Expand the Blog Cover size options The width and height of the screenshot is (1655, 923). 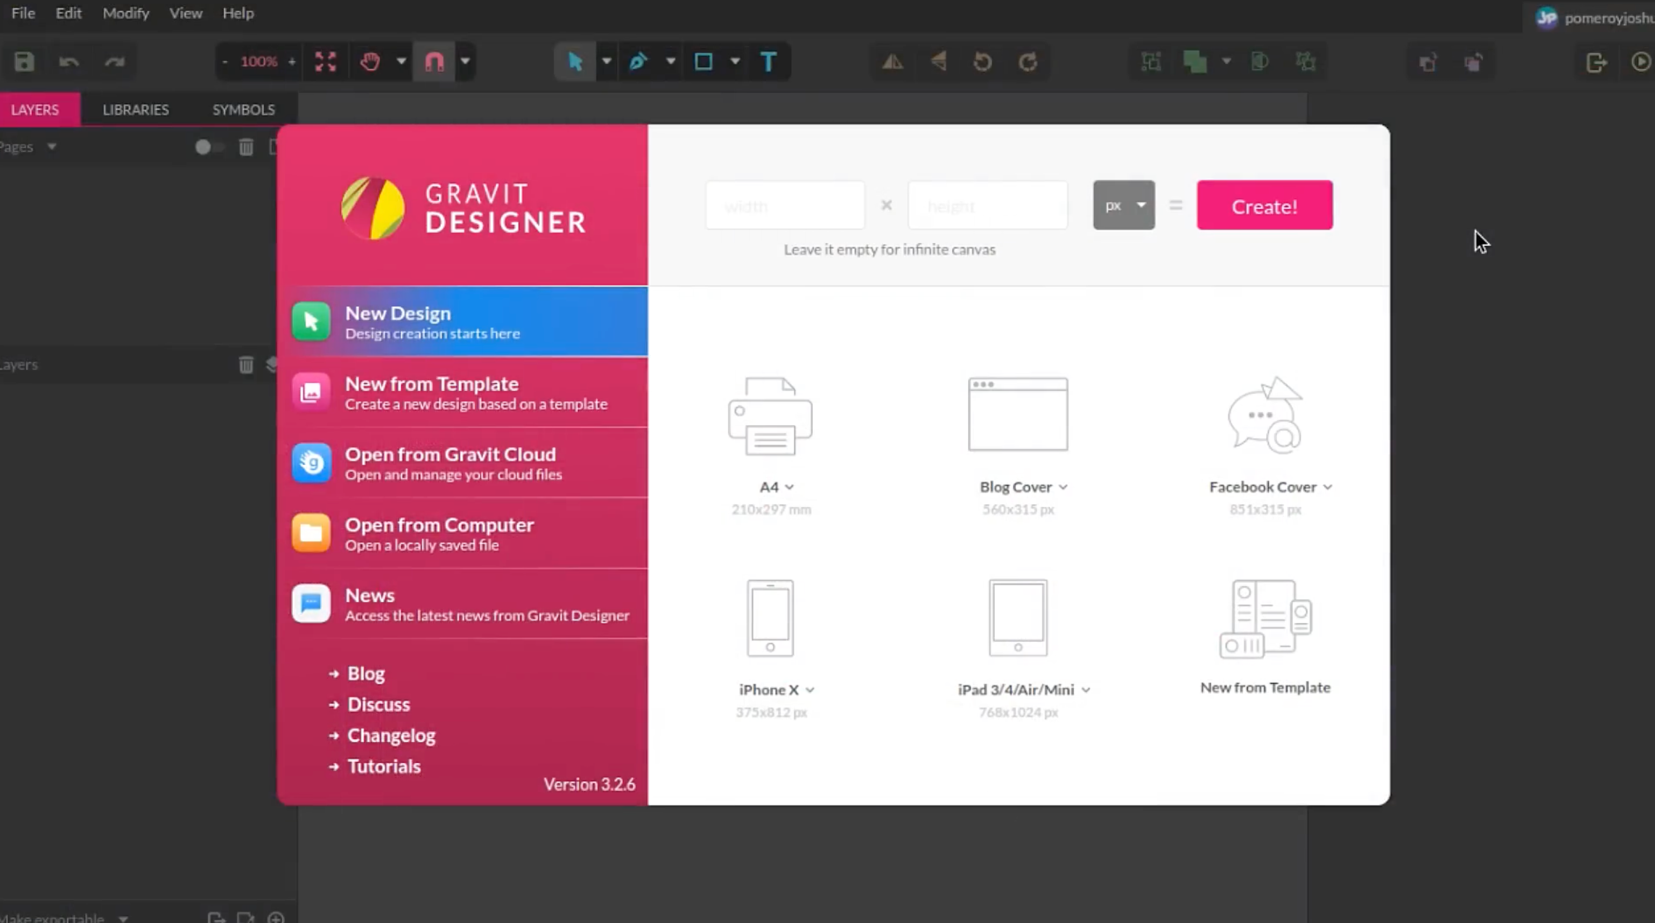point(1063,487)
